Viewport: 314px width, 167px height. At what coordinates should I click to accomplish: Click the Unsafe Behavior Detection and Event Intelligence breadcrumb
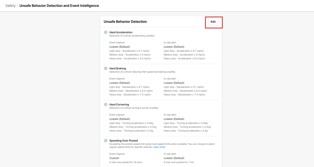pyautogui.click(x=59, y=6)
